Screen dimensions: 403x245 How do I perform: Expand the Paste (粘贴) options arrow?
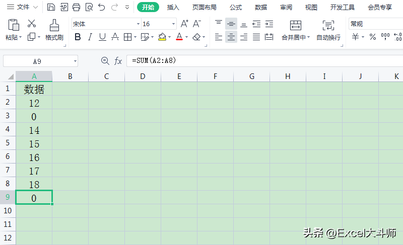point(20,37)
